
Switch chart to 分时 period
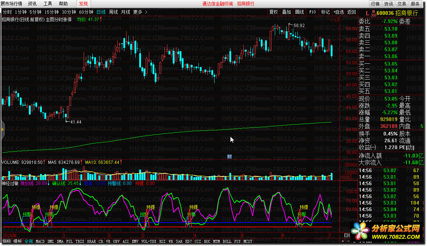pos(7,12)
